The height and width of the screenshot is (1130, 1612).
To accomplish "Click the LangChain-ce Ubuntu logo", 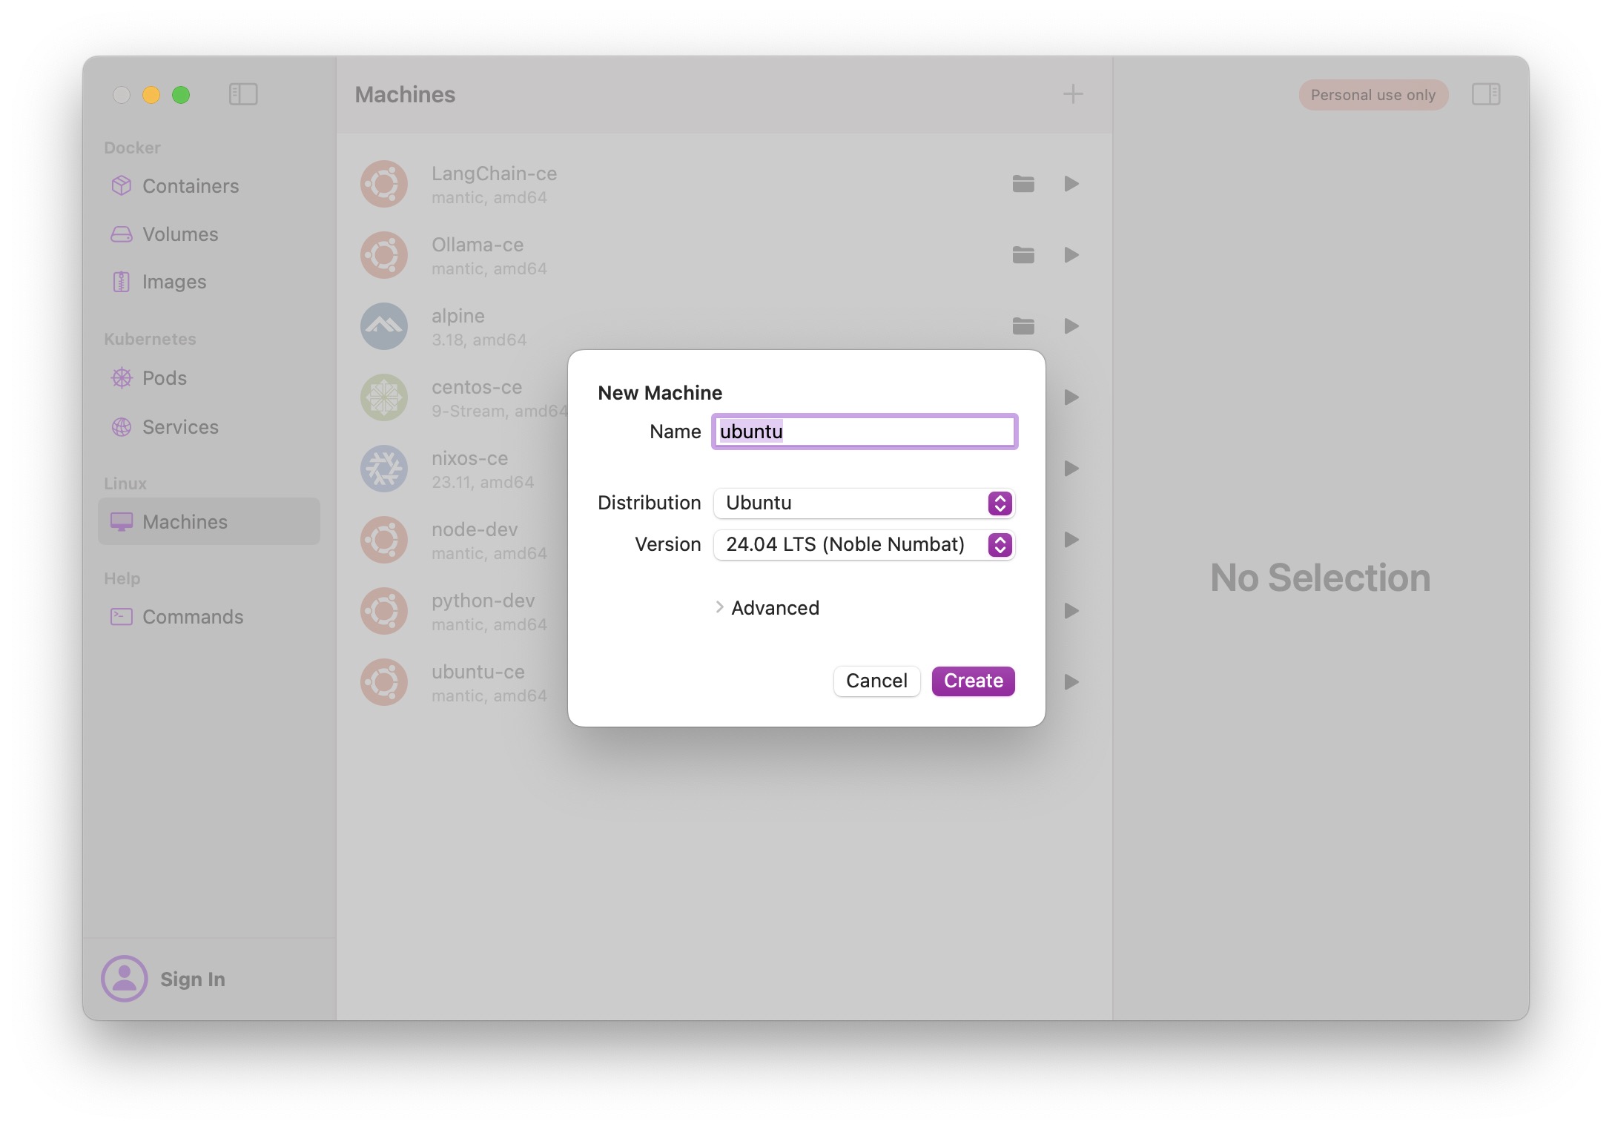I will click(x=384, y=184).
